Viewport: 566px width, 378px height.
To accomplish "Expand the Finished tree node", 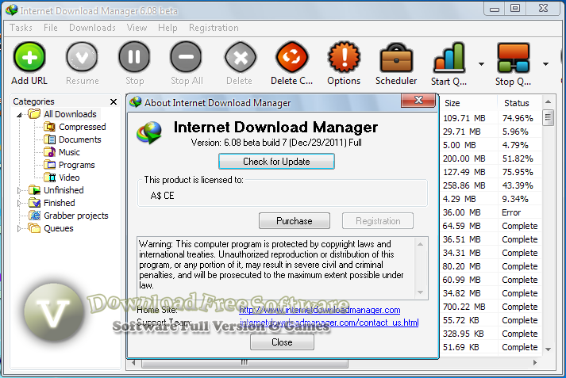I will coord(19,203).
